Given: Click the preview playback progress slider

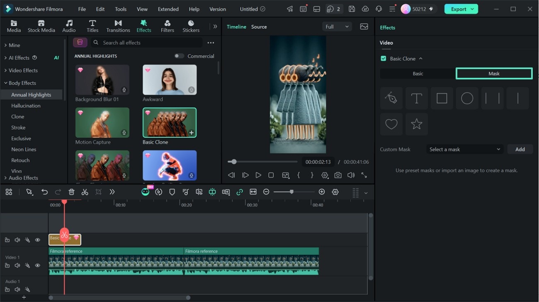Looking at the screenshot, I should pos(262,162).
